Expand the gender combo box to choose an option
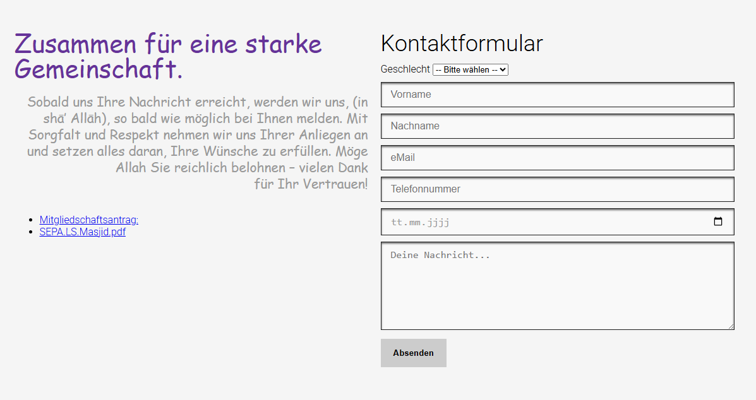Image resolution: width=756 pixels, height=400 pixels. point(470,69)
